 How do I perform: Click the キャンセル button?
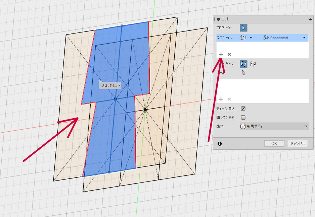point(298,143)
